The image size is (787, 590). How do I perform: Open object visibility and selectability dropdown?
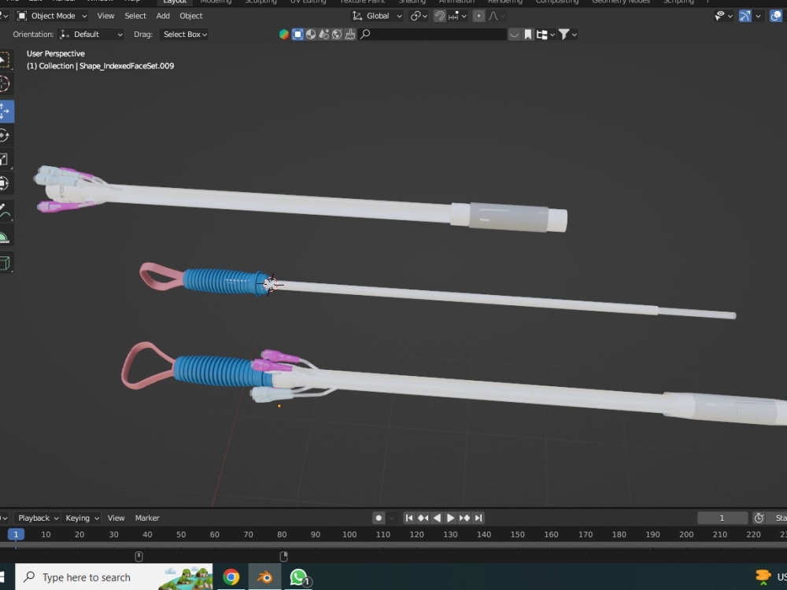tap(723, 16)
